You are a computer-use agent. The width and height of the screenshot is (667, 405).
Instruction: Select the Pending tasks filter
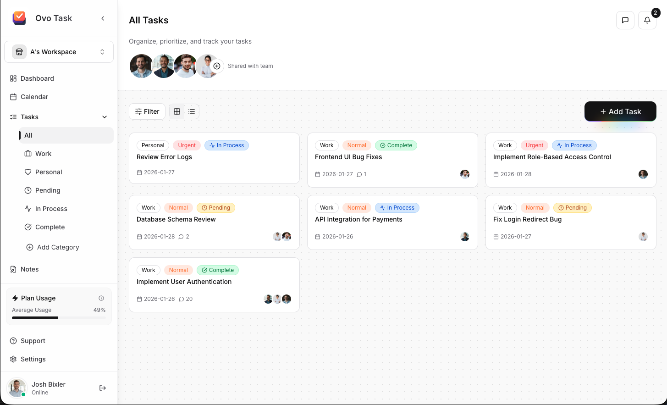coord(47,190)
